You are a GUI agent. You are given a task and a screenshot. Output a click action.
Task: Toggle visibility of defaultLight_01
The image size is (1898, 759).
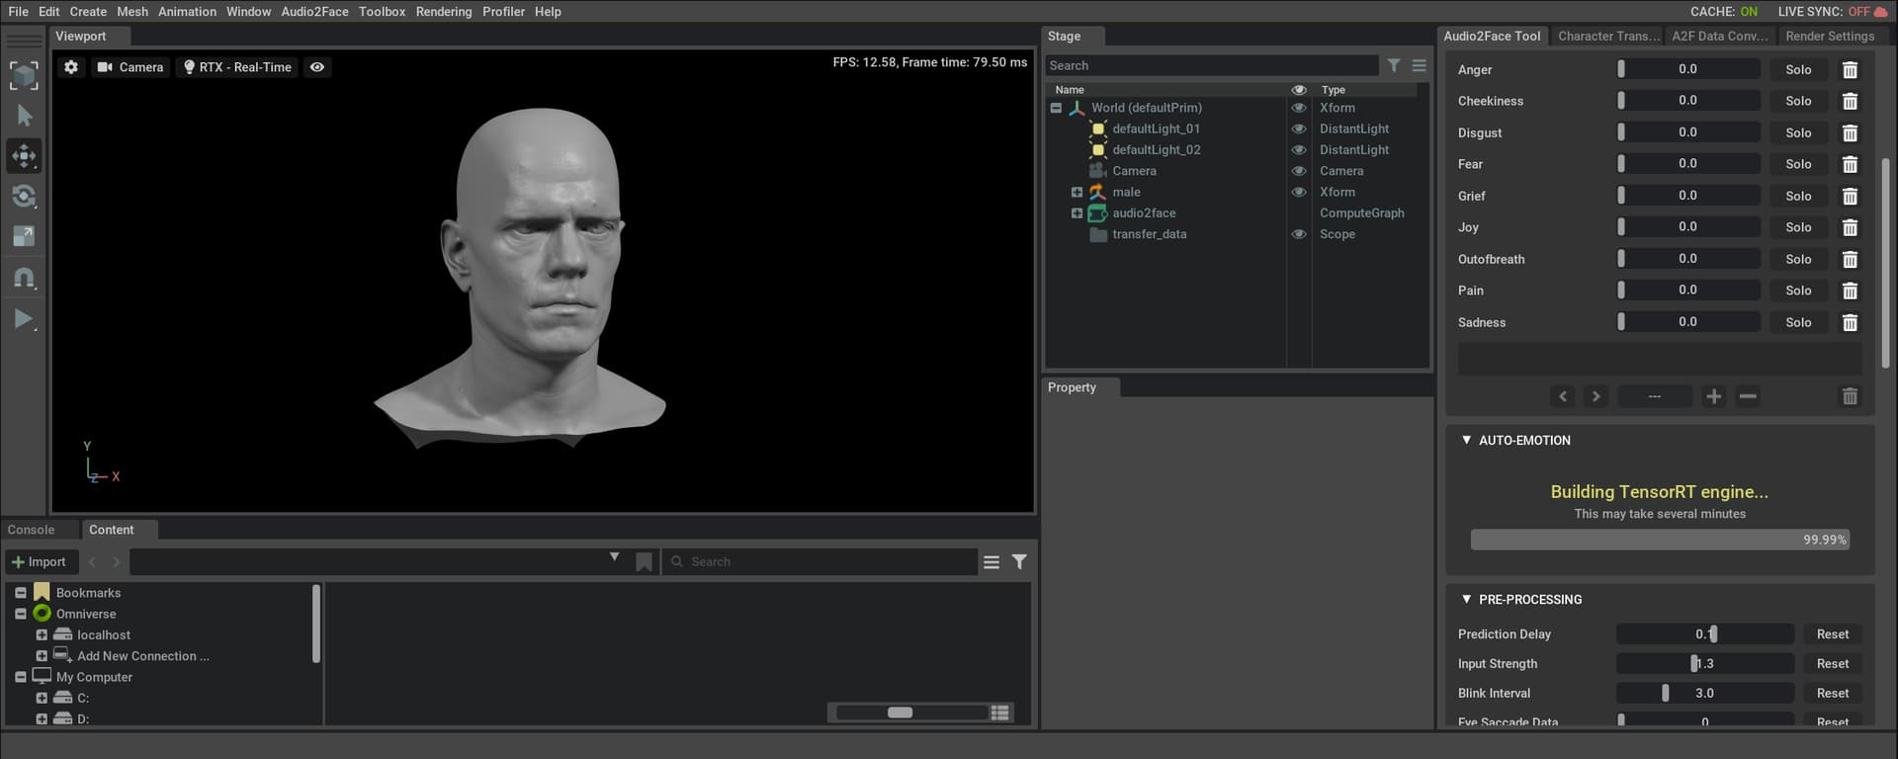[x=1299, y=128]
